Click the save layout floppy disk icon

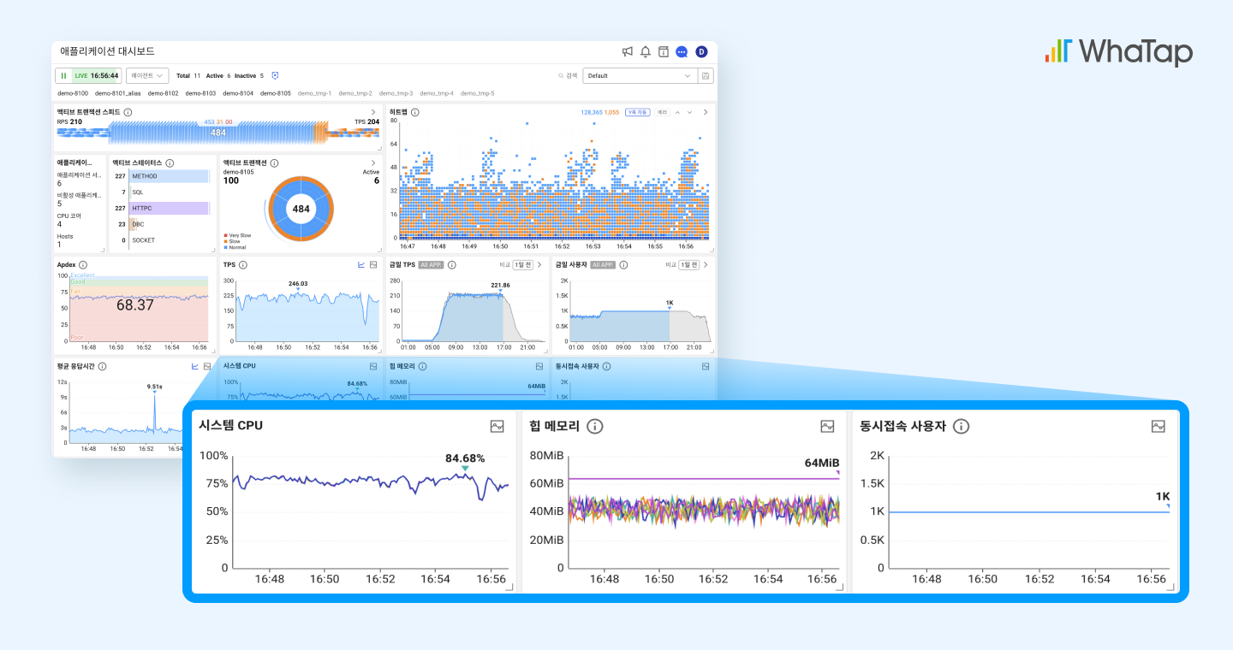tap(706, 76)
